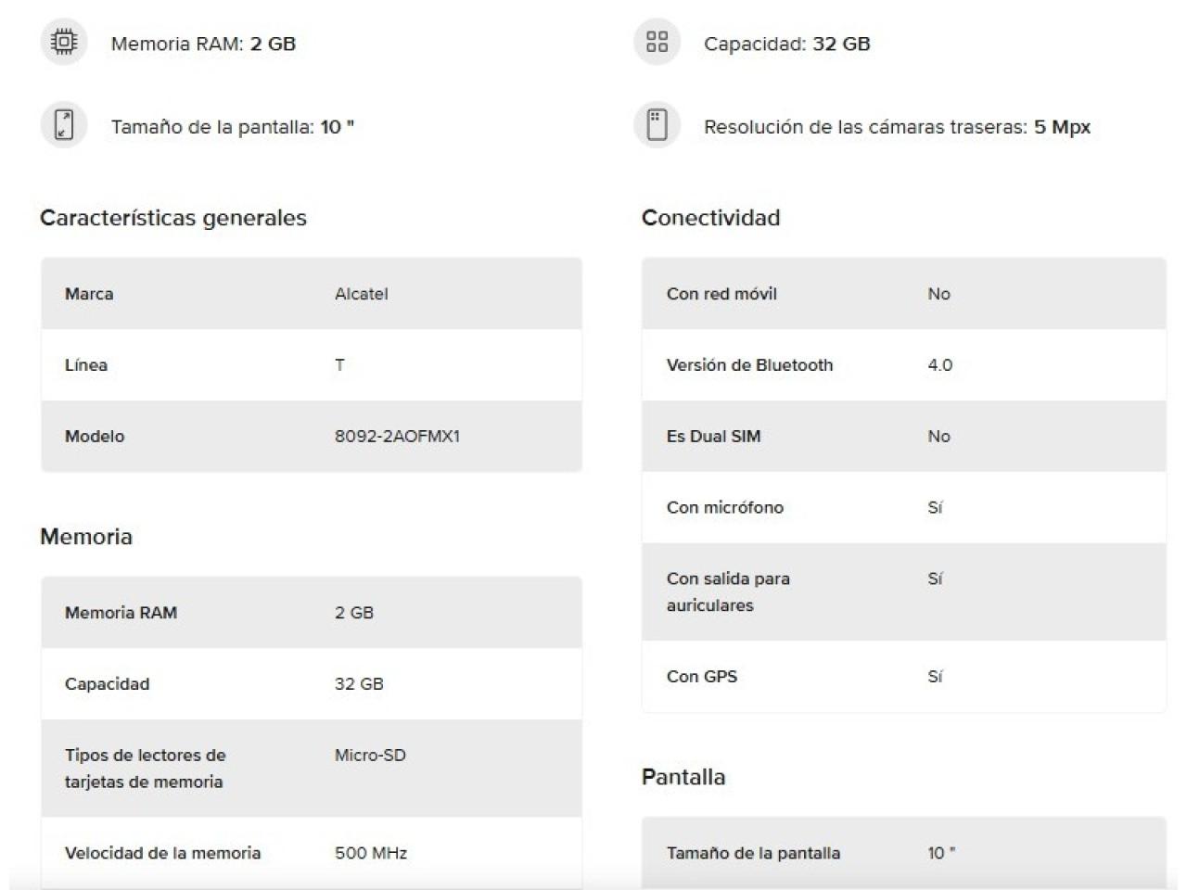Click the storage capacity grid icon
The width and height of the screenshot is (1187, 890).
pyautogui.click(x=657, y=43)
